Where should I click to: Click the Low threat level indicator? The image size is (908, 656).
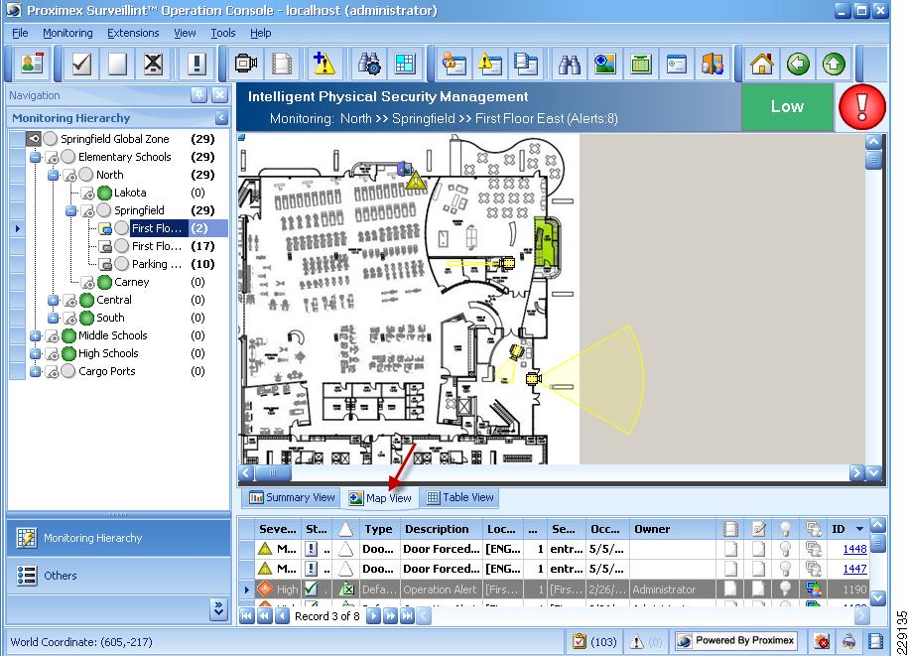coord(788,106)
